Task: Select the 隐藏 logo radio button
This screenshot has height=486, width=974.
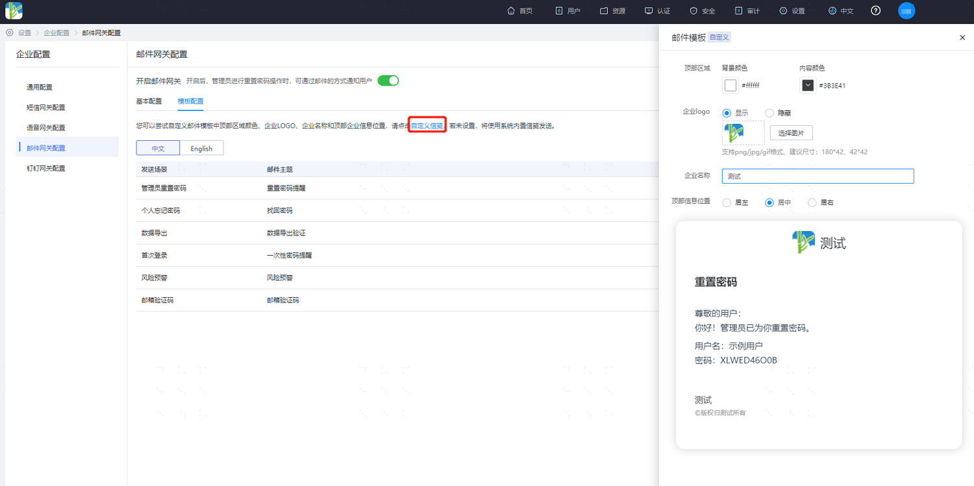Action: [x=769, y=113]
